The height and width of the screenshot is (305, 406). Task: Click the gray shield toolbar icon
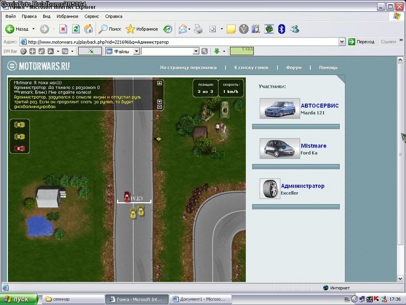pos(243,29)
